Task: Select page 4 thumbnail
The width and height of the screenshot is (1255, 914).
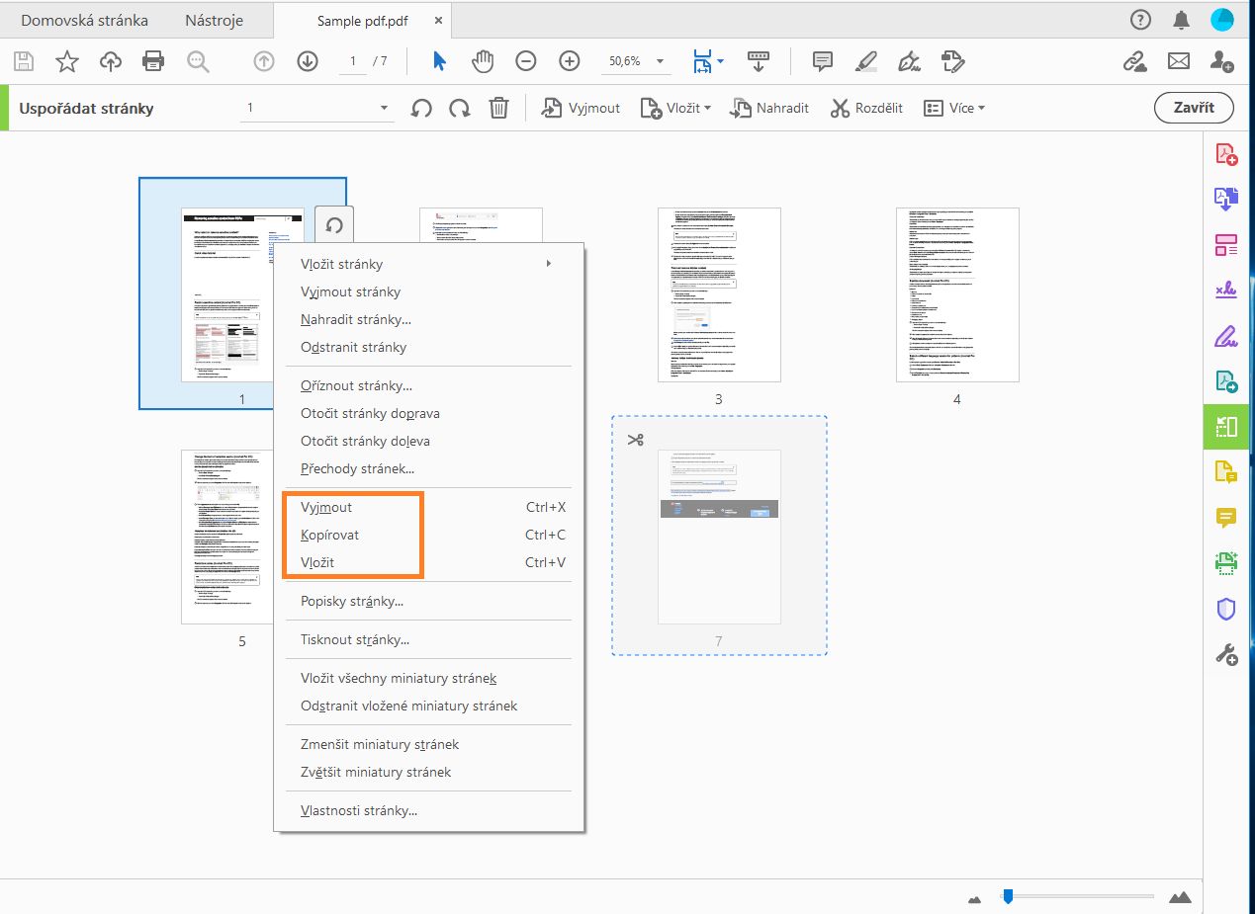Action: click(x=957, y=294)
